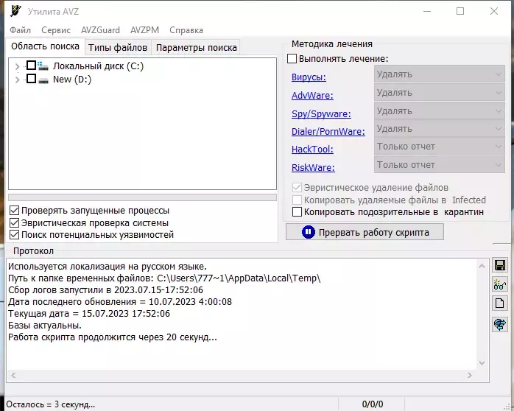Click the 0/0/0 counter in status bar
Screen dimensions: 514x411
(373, 404)
